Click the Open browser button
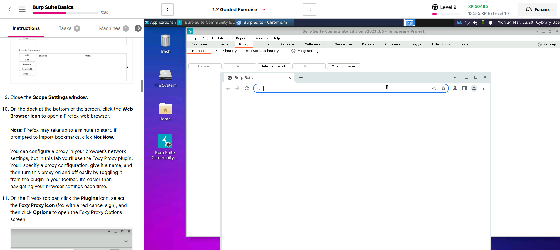 tap(343, 66)
